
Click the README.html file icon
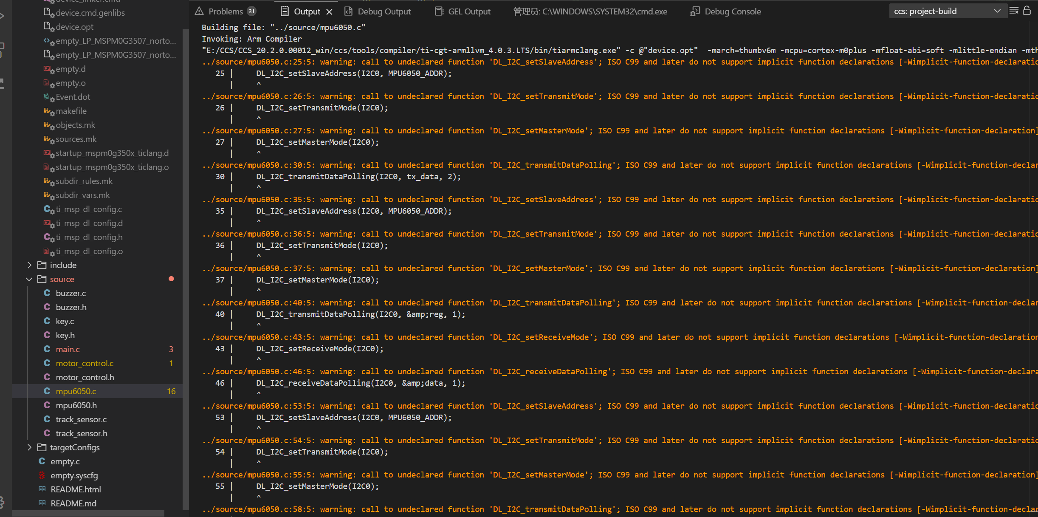pos(42,489)
